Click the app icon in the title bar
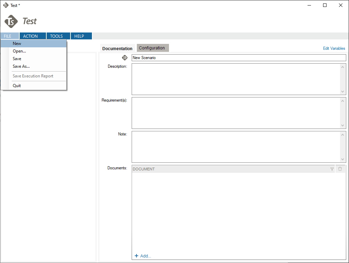This screenshot has width=349, height=263. pyautogui.click(x=5, y=5)
